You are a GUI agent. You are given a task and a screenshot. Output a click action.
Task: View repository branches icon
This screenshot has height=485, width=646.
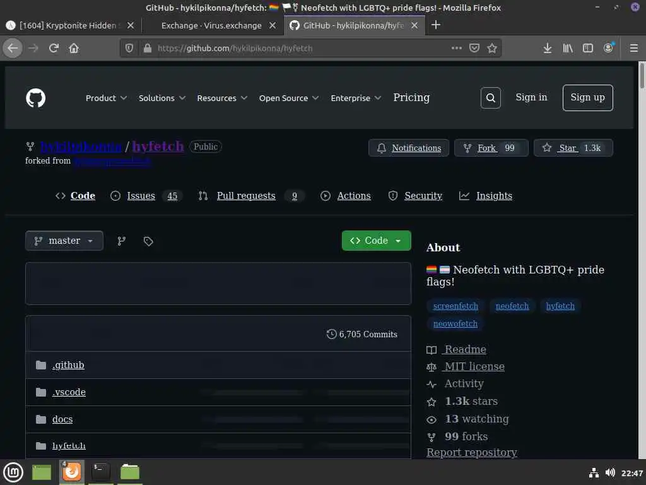tap(121, 241)
